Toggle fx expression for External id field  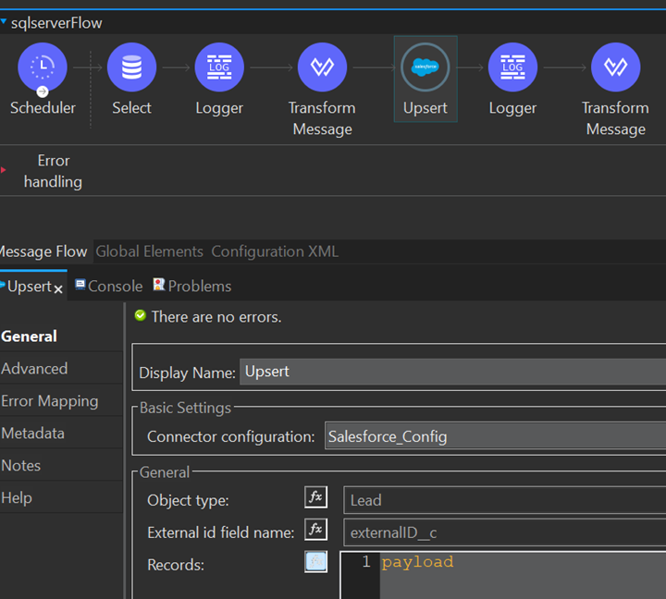[x=315, y=529]
